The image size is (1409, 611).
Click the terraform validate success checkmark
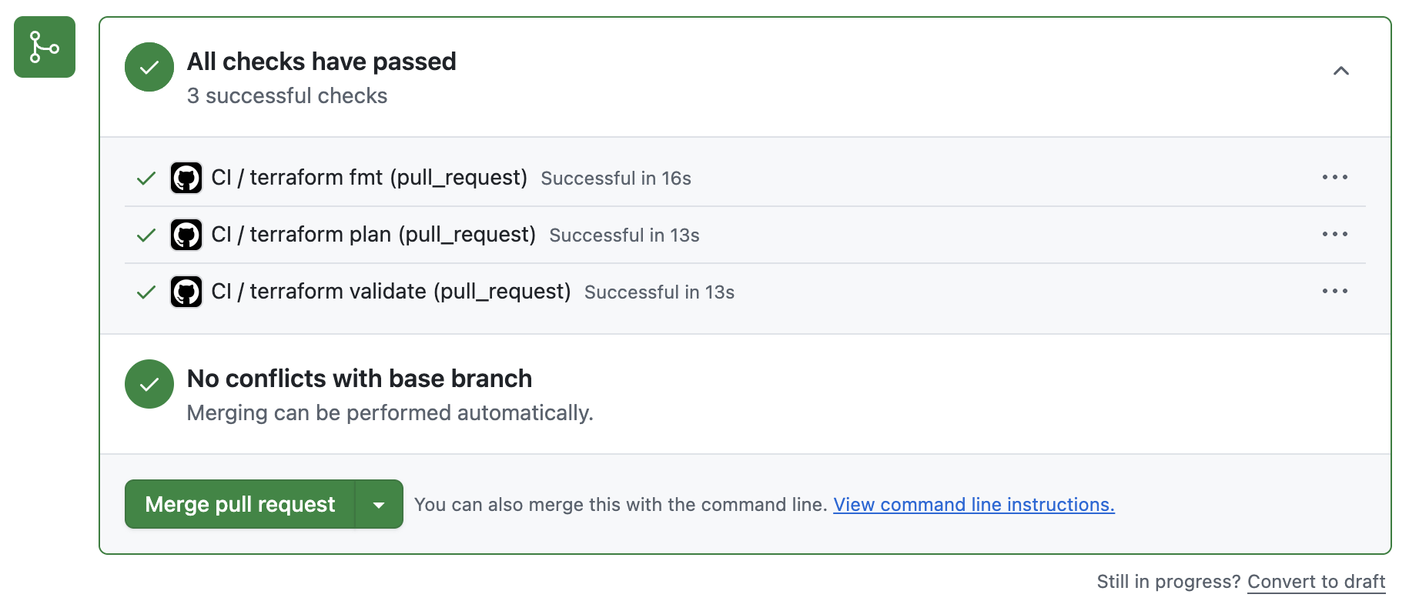(x=146, y=292)
